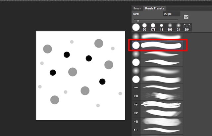Open the Brush panel toggle icon
This screenshot has height=136, width=212.
[186, 17]
